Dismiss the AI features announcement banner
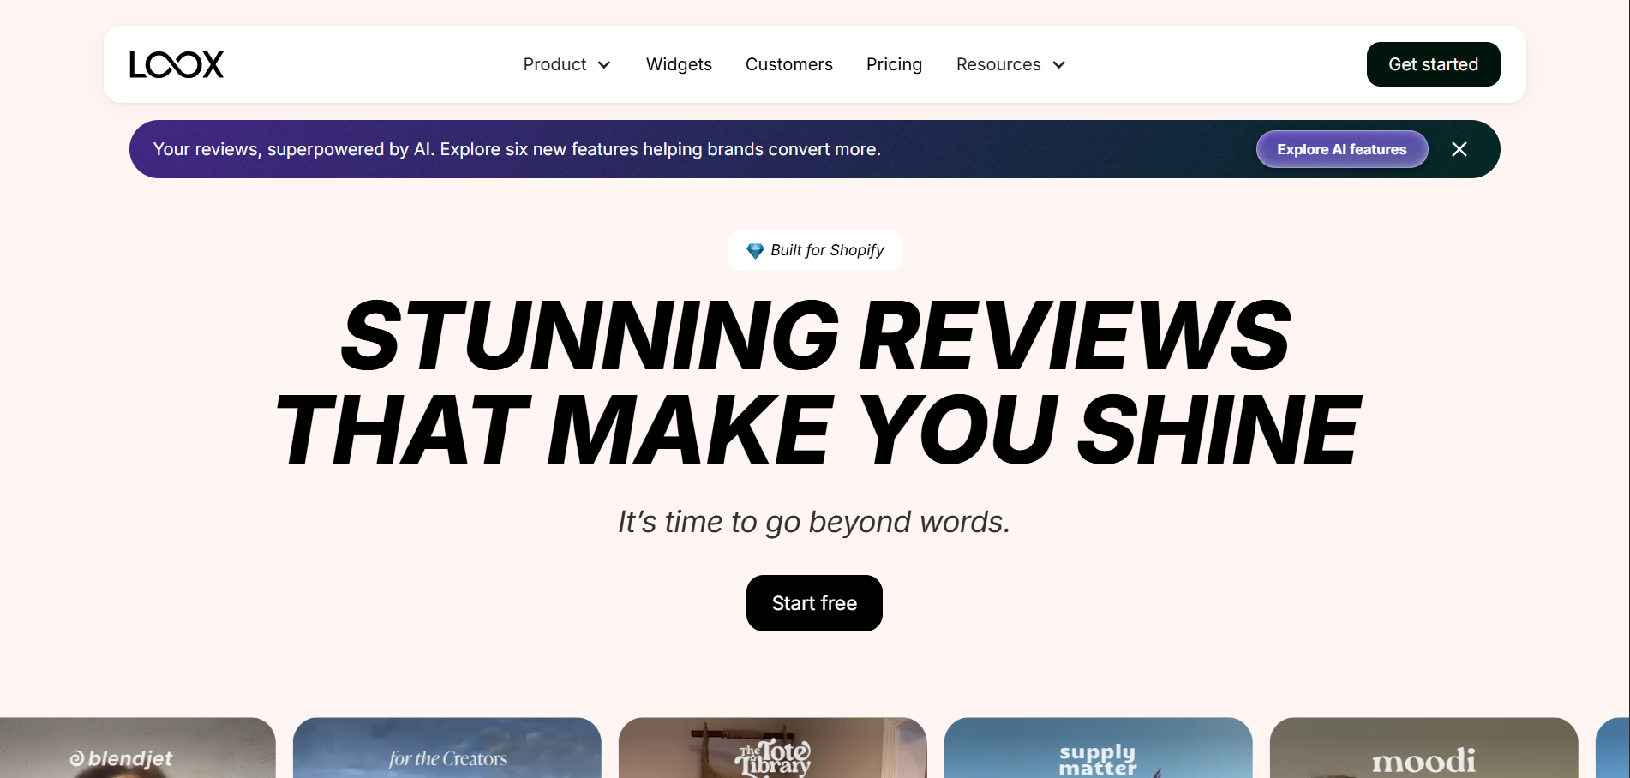This screenshot has height=778, width=1630. pyautogui.click(x=1459, y=149)
